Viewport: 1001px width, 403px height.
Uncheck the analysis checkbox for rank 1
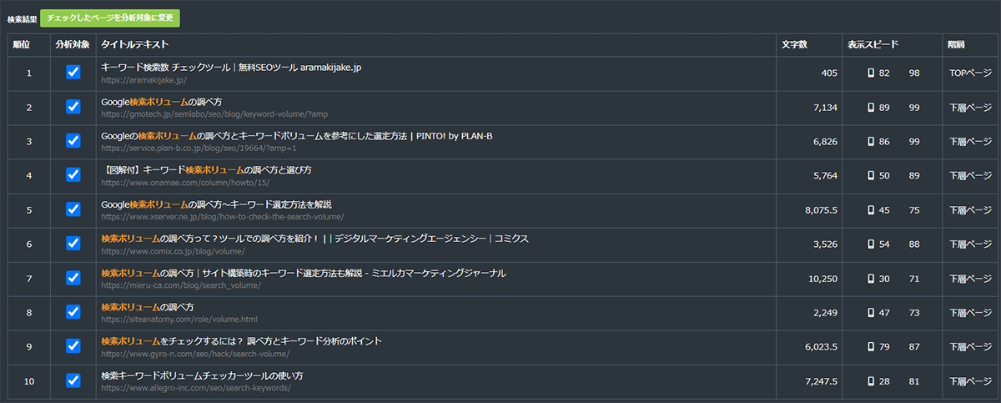73,73
